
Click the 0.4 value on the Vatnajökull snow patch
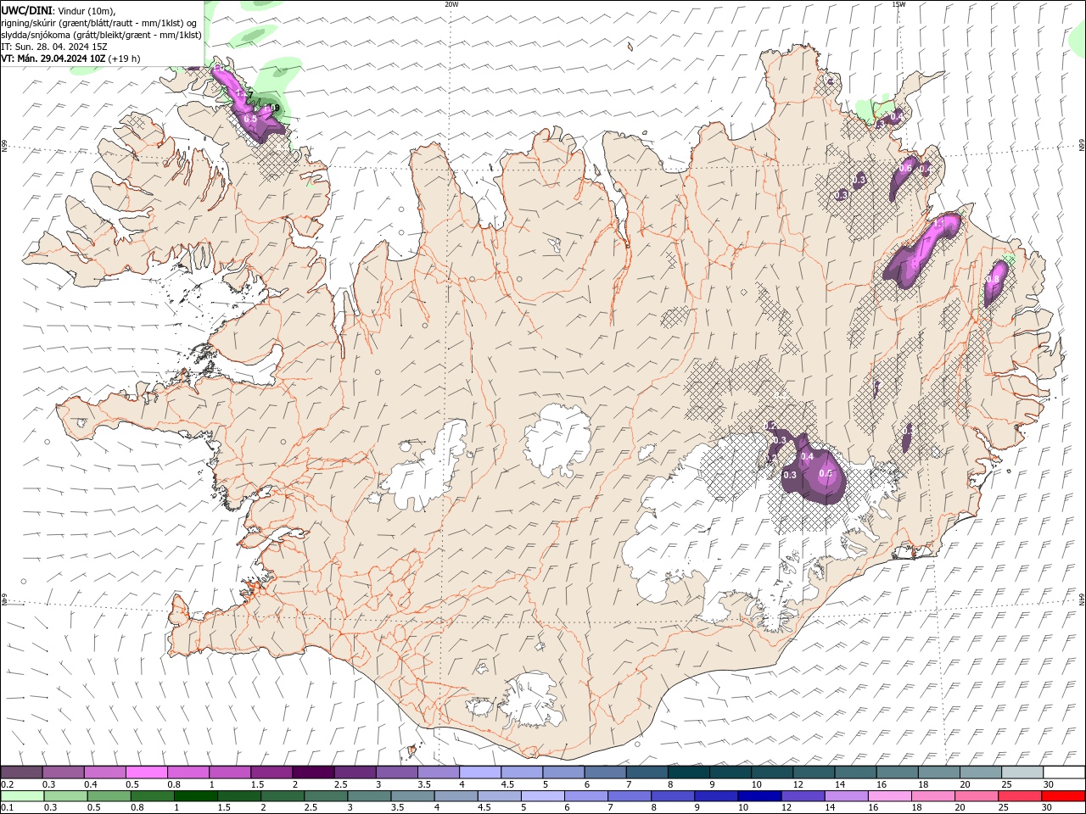(807, 457)
